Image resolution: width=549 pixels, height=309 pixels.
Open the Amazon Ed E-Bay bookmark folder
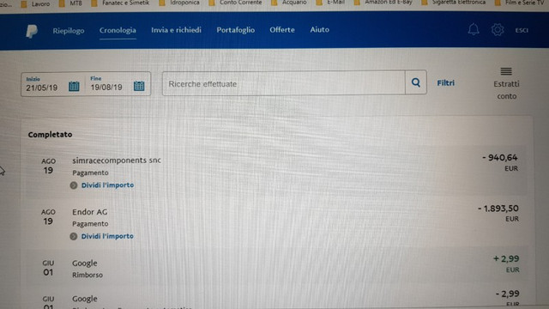point(383,3)
